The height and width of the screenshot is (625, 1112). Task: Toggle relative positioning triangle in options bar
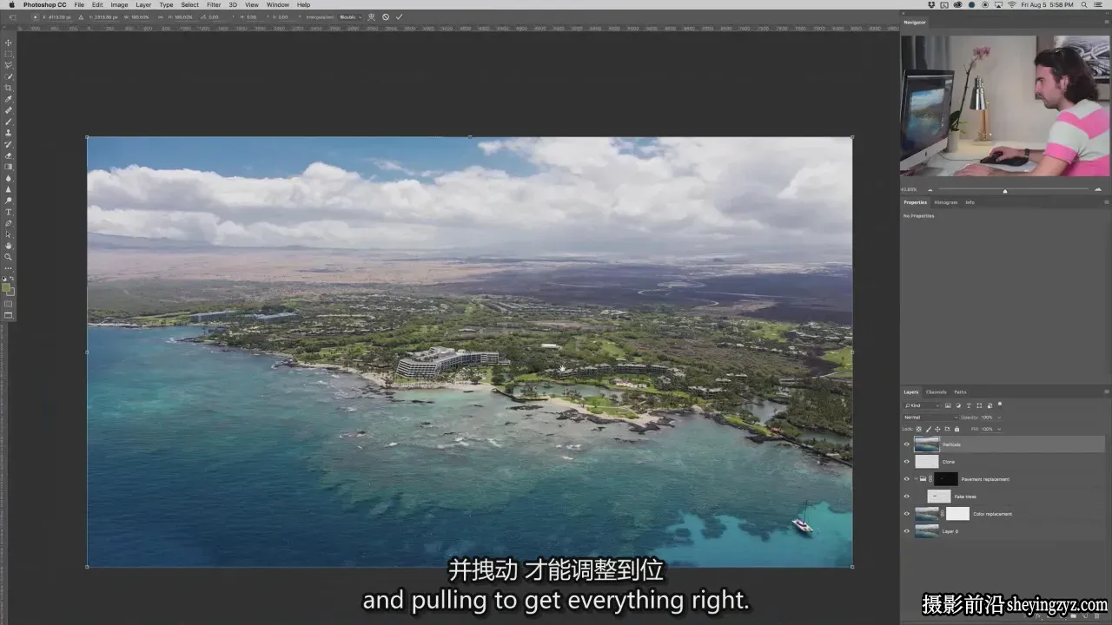tap(81, 16)
